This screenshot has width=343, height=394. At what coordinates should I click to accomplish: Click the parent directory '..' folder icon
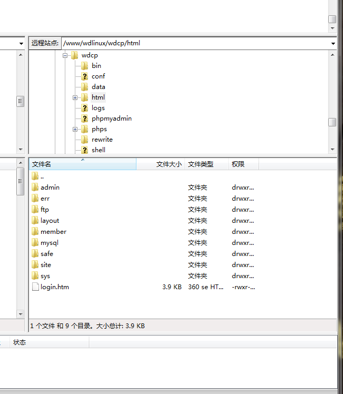pyautogui.click(x=35, y=176)
